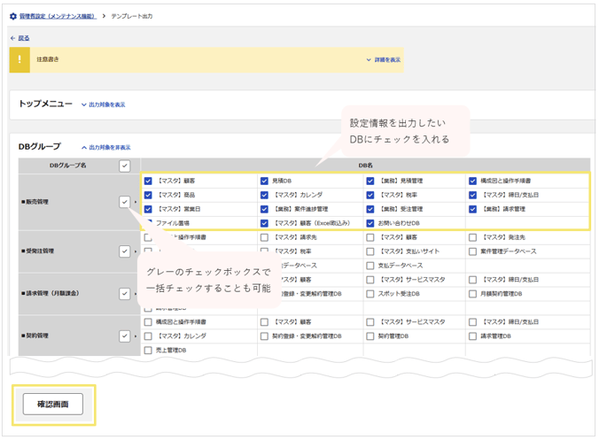
Task: Uncheck 構成図と操作手順書 in the 販売管理 row
Action: (x=473, y=181)
